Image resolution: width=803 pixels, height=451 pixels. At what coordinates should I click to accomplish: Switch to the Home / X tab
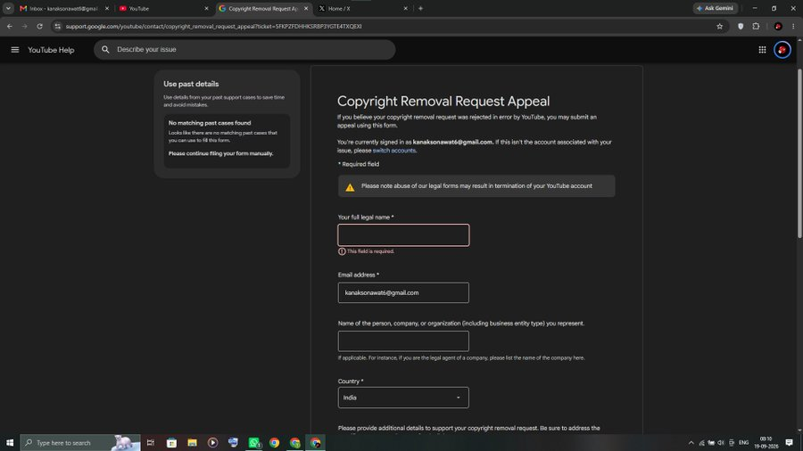(362, 8)
